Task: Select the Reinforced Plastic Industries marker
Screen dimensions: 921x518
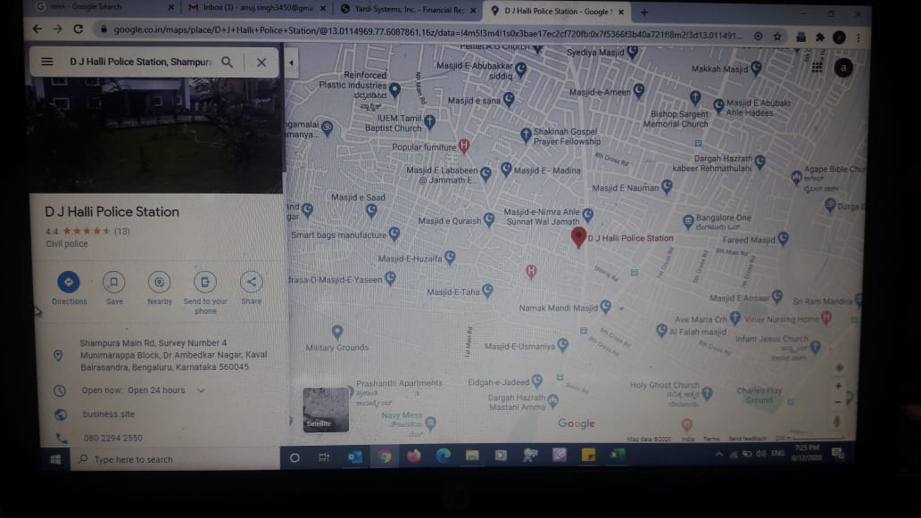Action: 394,90
